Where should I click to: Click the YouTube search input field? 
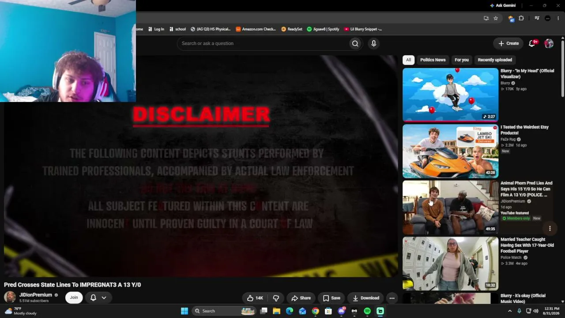[263, 43]
